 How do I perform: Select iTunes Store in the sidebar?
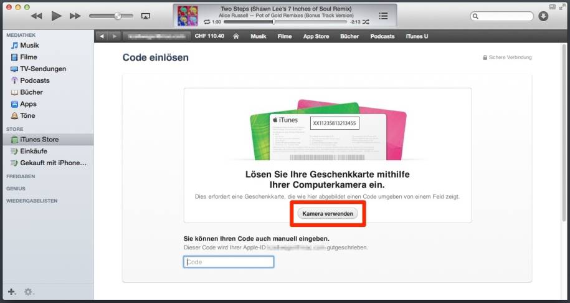click(47, 139)
